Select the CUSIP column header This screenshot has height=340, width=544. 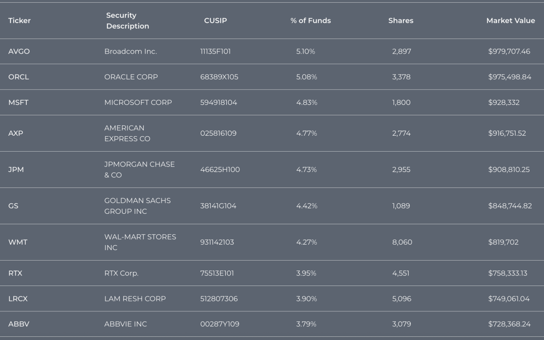[x=215, y=20]
